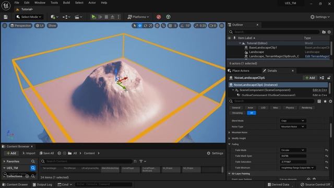The width and height of the screenshot is (334, 188).
Task: Click Content Browser Add button
Action: coord(11,153)
